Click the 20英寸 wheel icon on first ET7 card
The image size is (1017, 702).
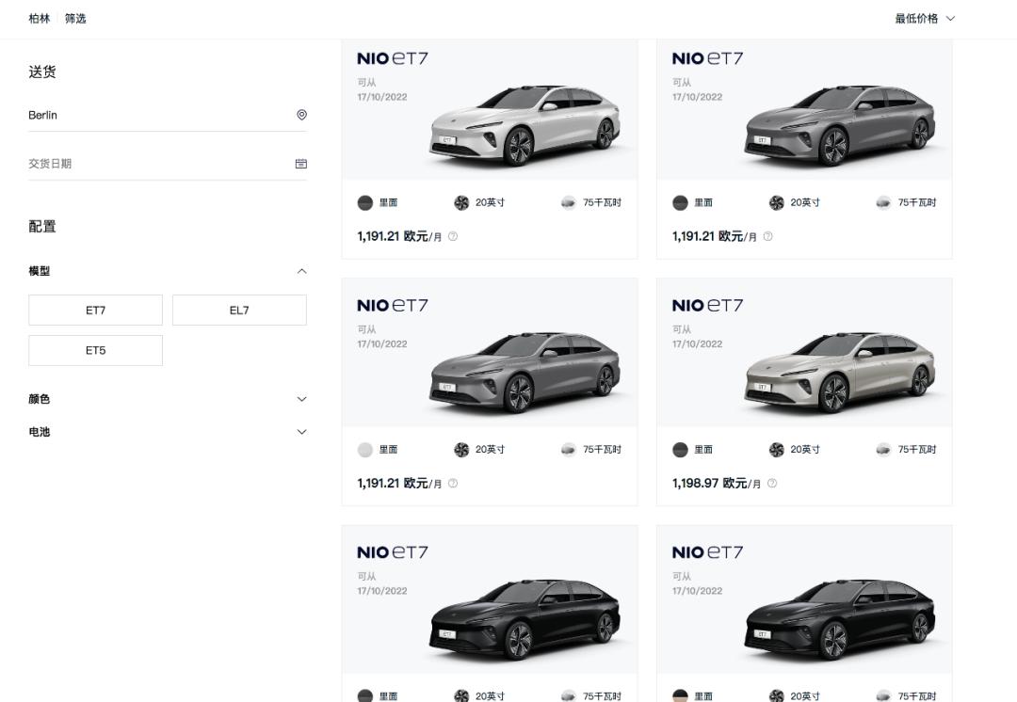point(460,202)
